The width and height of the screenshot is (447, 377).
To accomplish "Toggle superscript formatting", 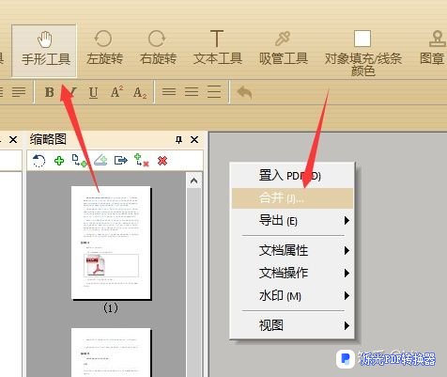I will pos(116,92).
